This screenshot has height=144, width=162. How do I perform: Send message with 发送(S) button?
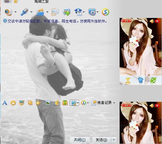(102, 140)
